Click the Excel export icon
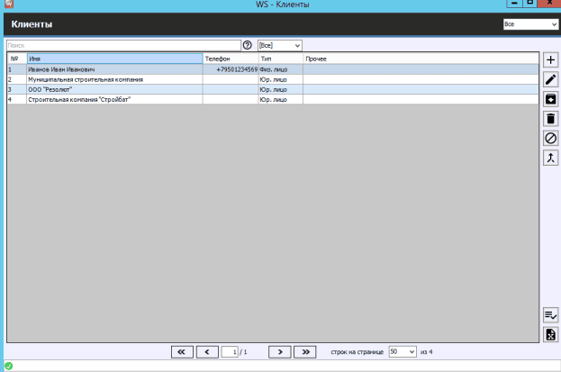This screenshot has width=561, height=372. 550,334
